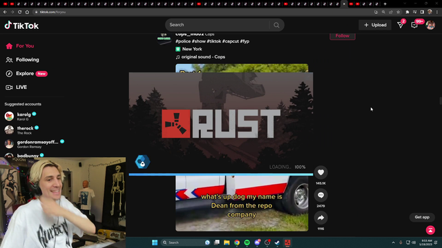
Task: Open File Explorer from the taskbar
Action: pos(227,242)
